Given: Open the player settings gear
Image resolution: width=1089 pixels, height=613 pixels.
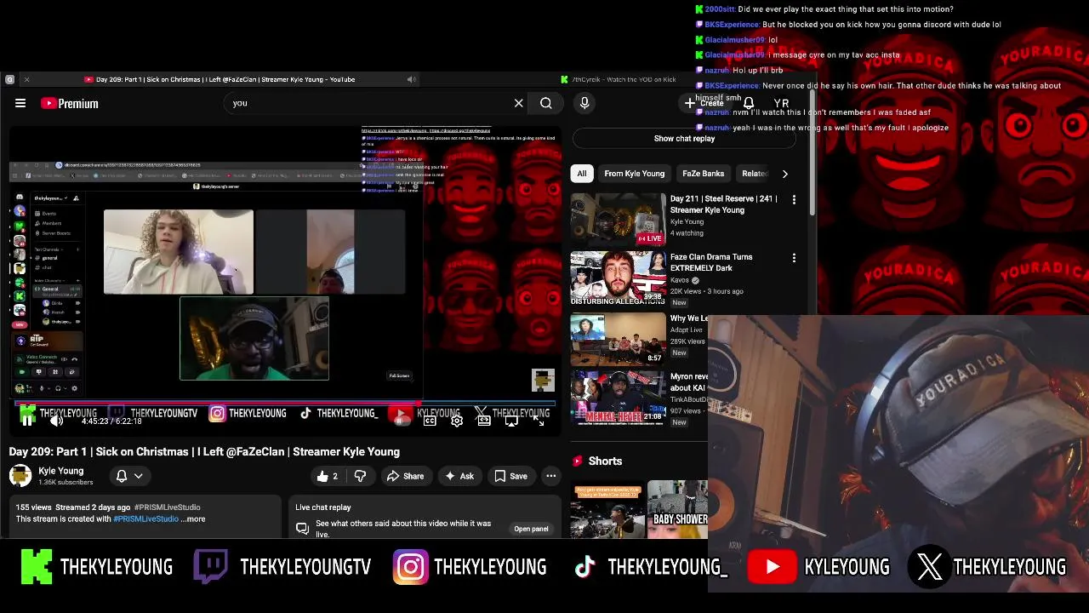Looking at the screenshot, I should (x=457, y=421).
